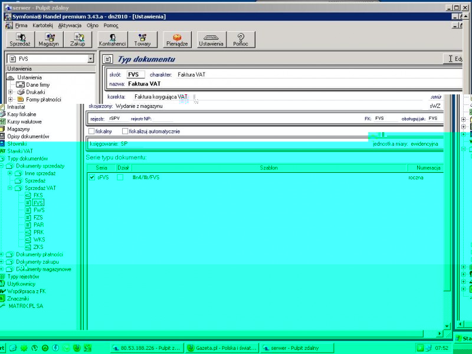Open the Sprzedaż toolbar module
Viewport: 472px width, 354px height.
(20, 40)
